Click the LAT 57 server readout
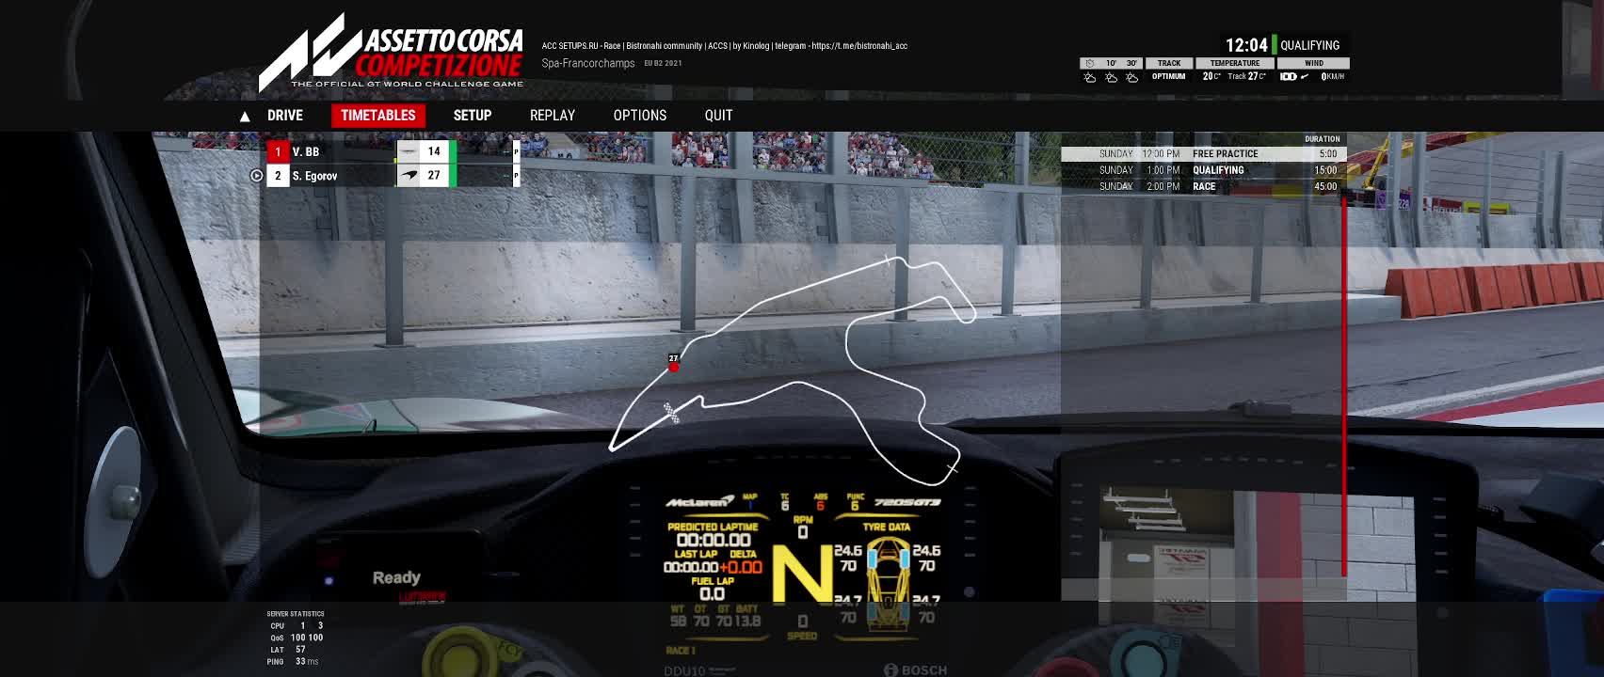 tap(288, 650)
